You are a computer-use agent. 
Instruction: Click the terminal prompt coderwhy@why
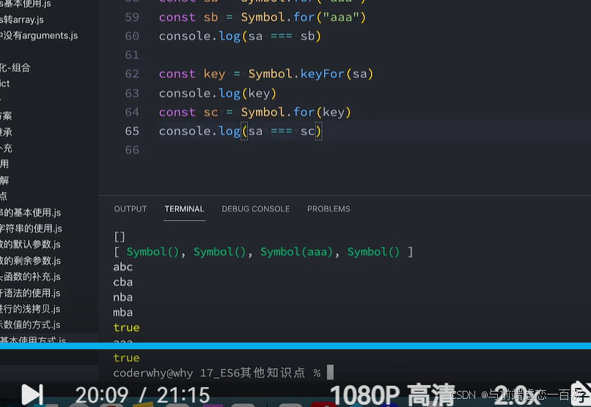(153, 373)
